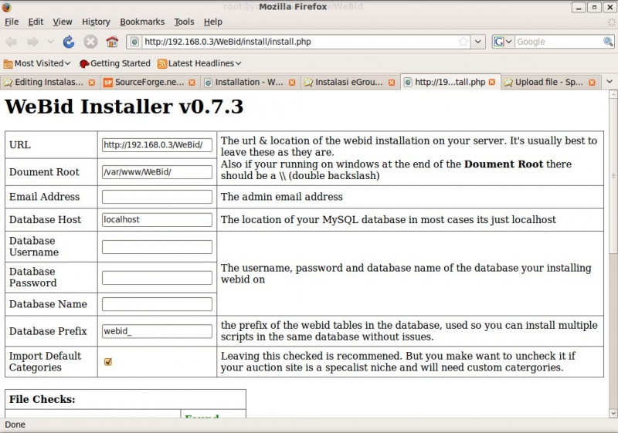Click the Getting Started bookmark
The height and width of the screenshot is (433, 618).
114,63
